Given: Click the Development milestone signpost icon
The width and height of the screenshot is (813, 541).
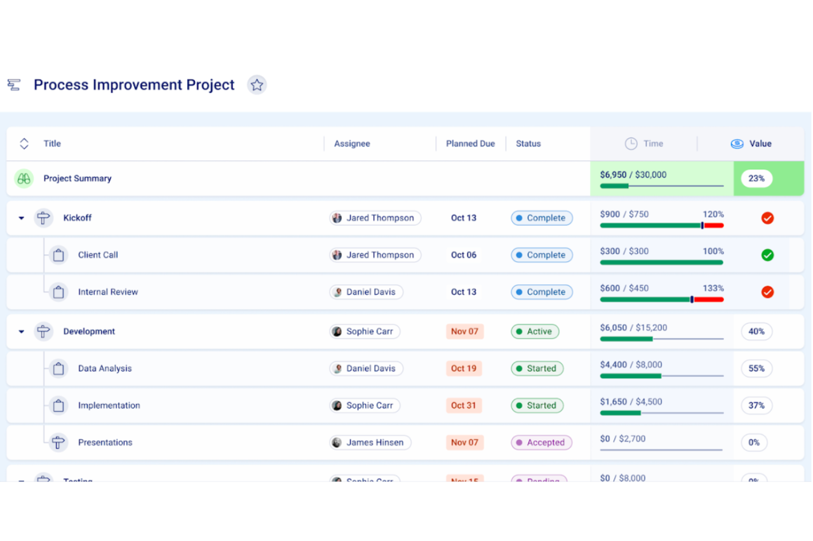Looking at the screenshot, I should (x=43, y=332).
